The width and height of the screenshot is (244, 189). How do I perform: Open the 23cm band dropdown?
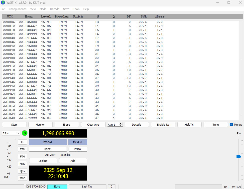pos(11,133)
